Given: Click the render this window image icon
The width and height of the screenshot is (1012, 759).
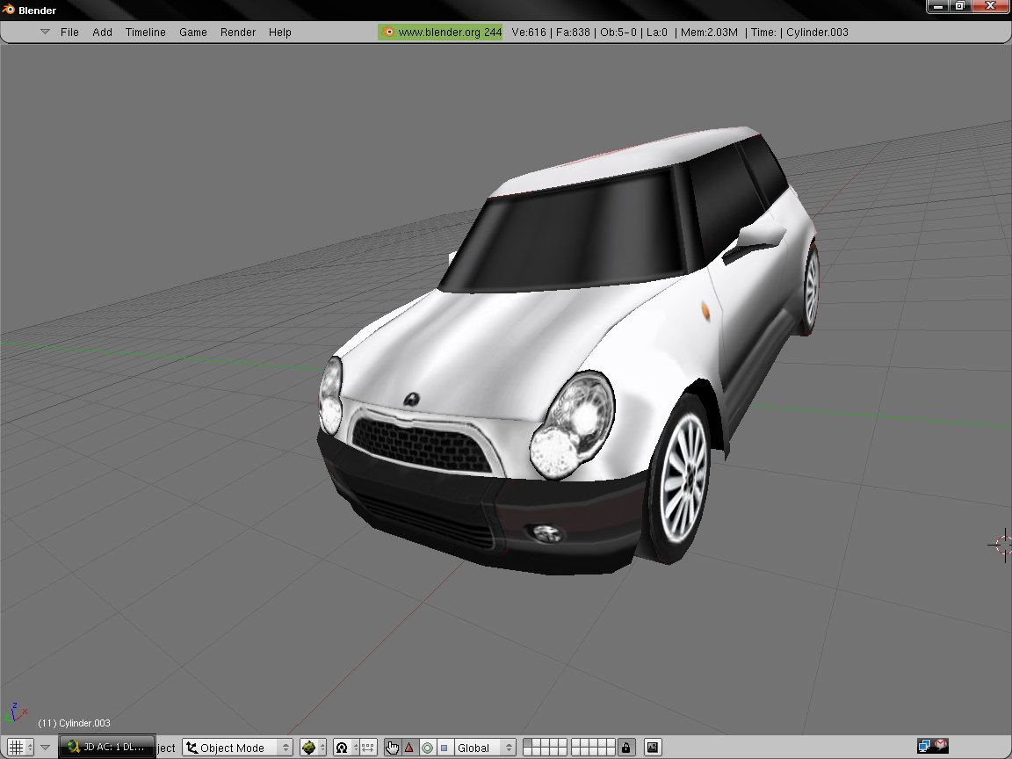Looking at the screenshot, I should pos(653,748).
